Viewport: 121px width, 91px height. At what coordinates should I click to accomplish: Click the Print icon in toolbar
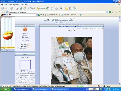click(57, 8)
